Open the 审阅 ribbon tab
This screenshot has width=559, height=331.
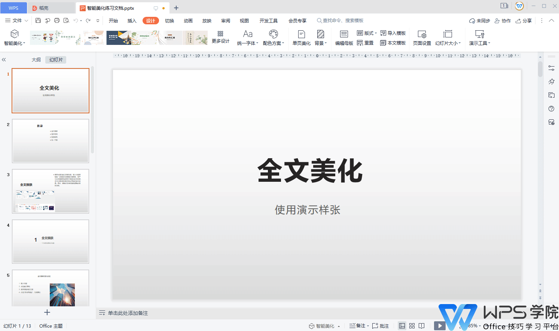click(x=226, y=21)
